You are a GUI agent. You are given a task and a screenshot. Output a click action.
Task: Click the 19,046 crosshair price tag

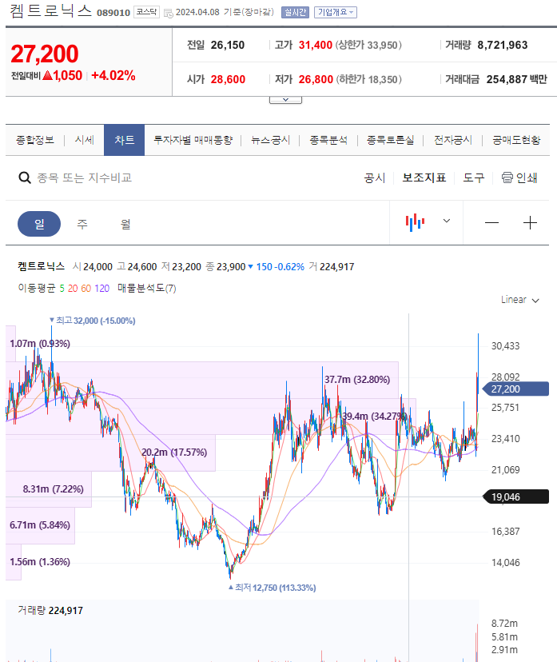point(515,497)
